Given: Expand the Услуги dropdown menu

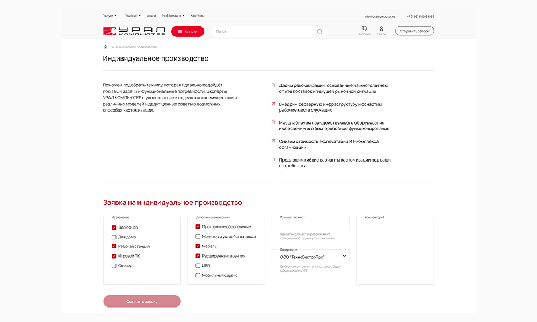Looking at the screenshot, I should click(x=109, y=16).
